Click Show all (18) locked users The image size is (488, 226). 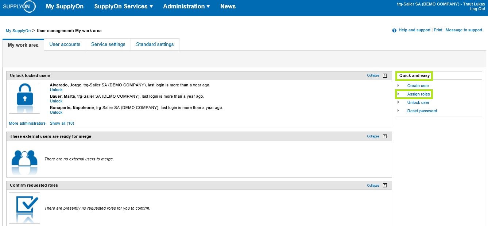tap(62, 123)
